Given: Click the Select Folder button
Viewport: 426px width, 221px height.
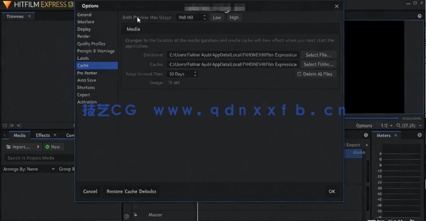Looking at the screenshot, I should point(318,64).
